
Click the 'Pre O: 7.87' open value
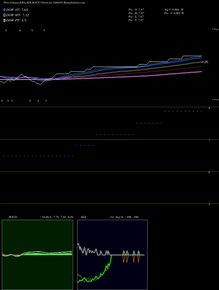136,10
